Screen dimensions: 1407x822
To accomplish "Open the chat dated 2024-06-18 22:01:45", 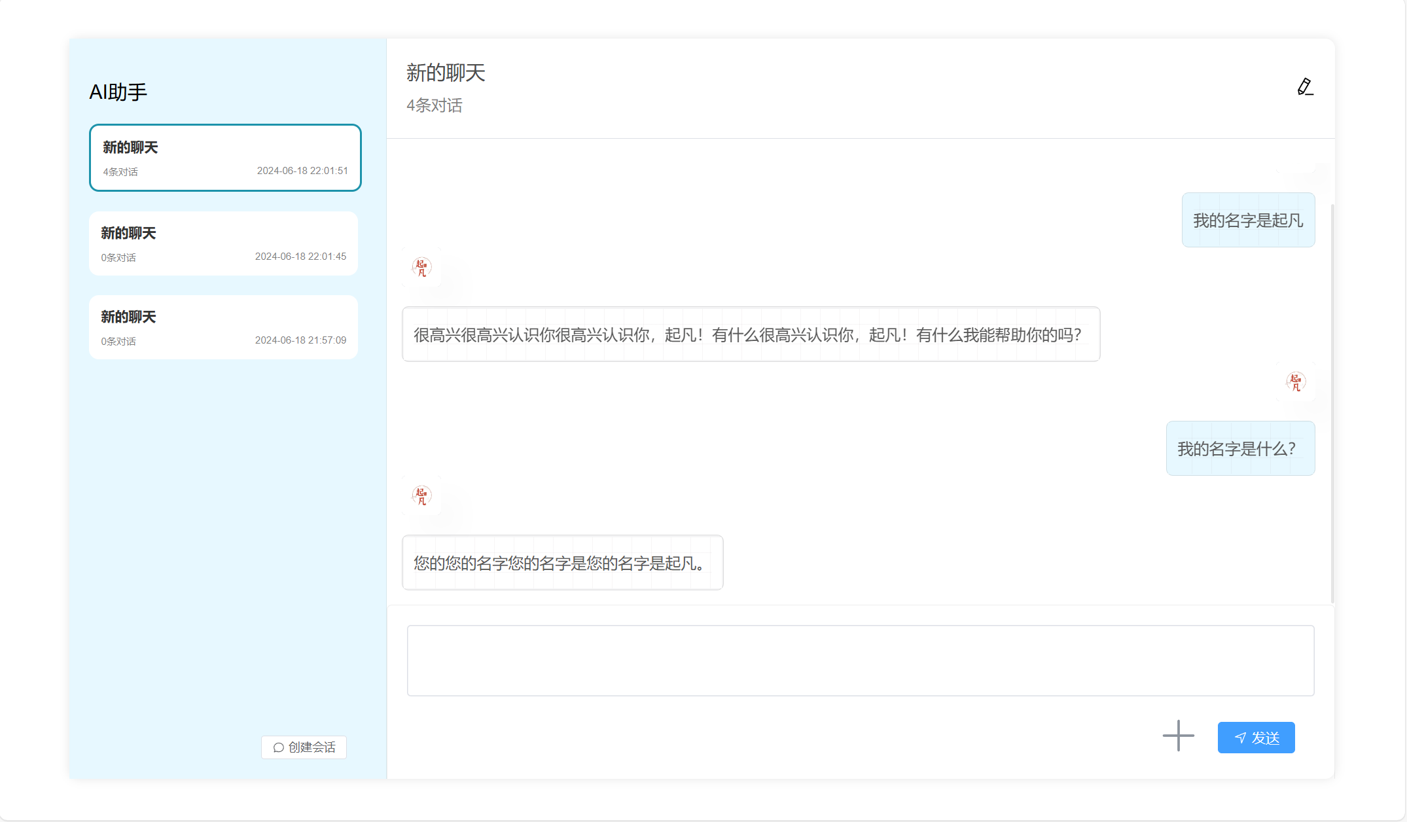I will [223, 243].
